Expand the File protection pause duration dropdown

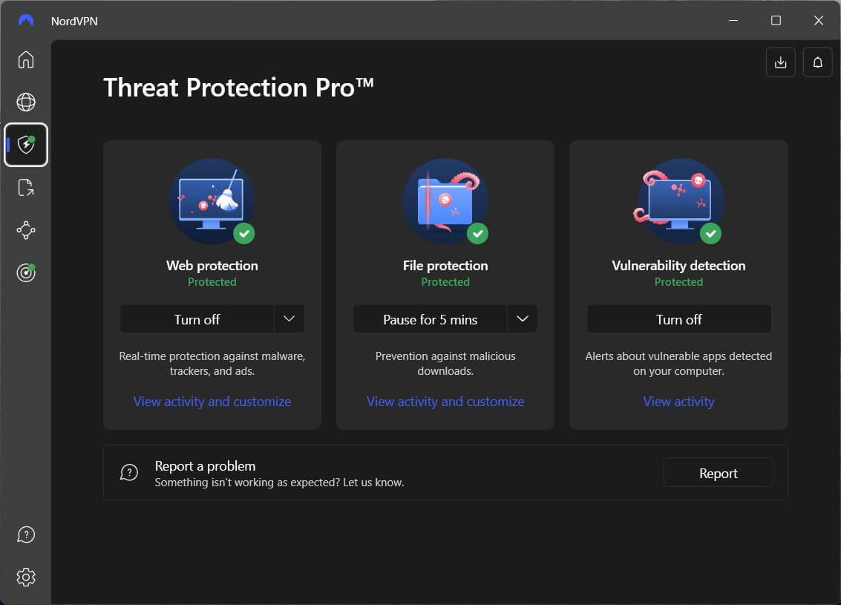[x=523, y=319]
